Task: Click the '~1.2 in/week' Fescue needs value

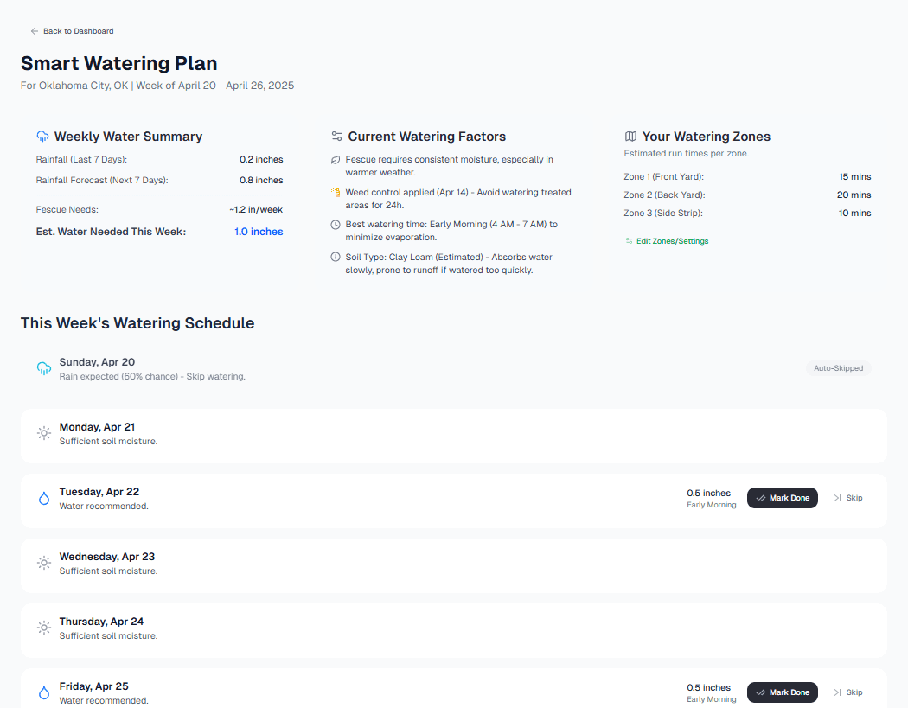Action: (256, 209)
